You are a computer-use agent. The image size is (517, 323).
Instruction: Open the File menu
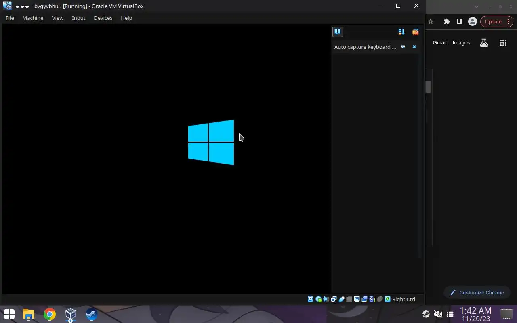pyautogui.click(x=10, y=18)
